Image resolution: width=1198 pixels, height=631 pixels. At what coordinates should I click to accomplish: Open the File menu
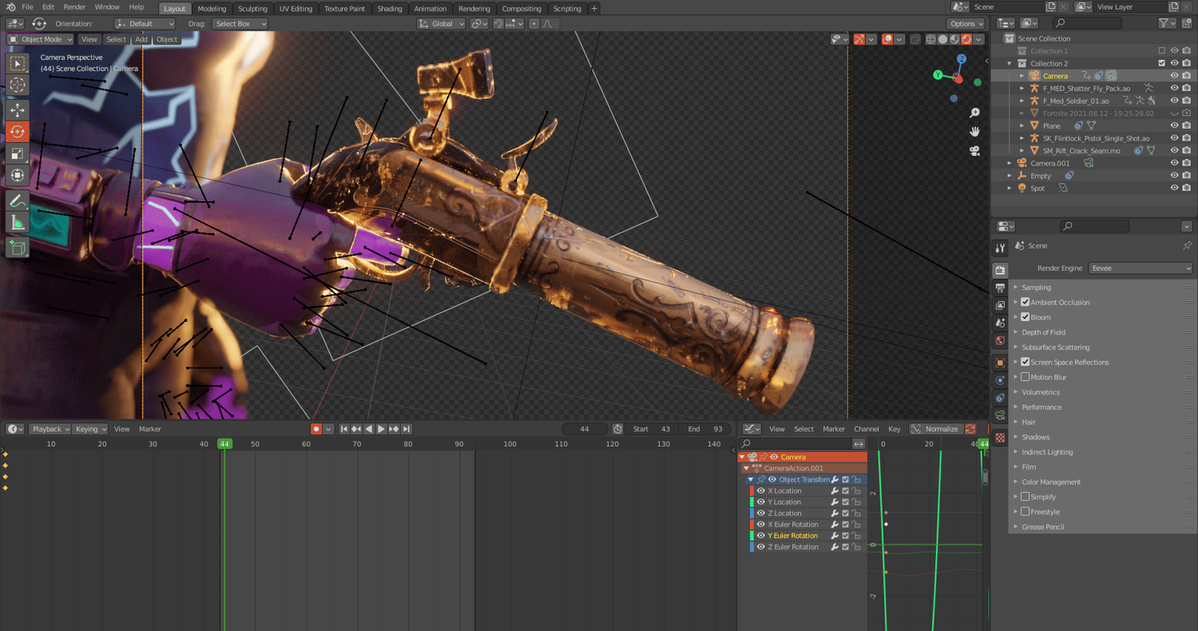(x=27, y=7)
